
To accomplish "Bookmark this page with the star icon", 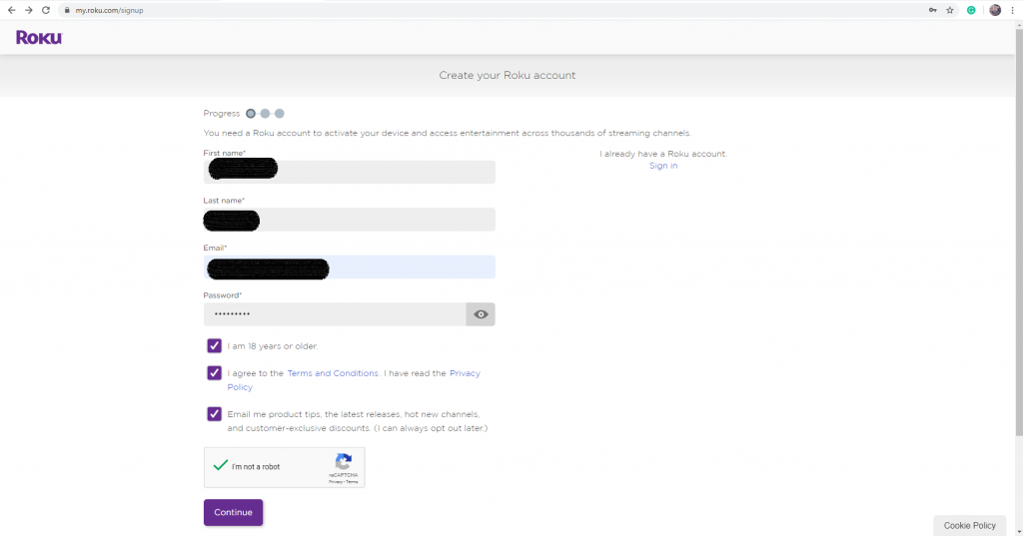I will tap(950, 10).
